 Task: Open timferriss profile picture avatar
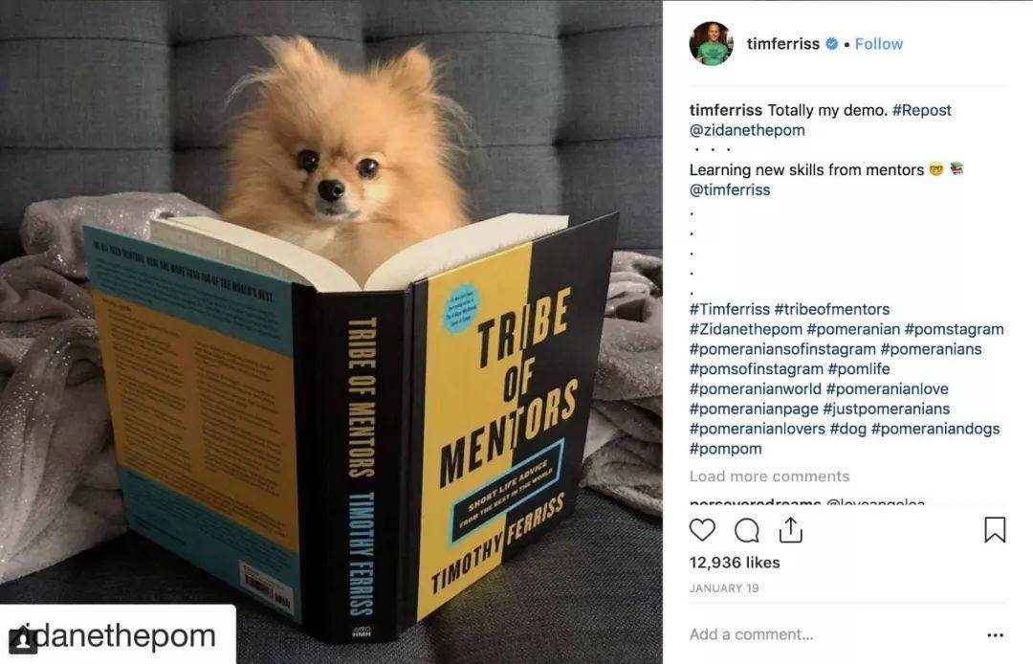pyautogui.click(x=711, y=44)
